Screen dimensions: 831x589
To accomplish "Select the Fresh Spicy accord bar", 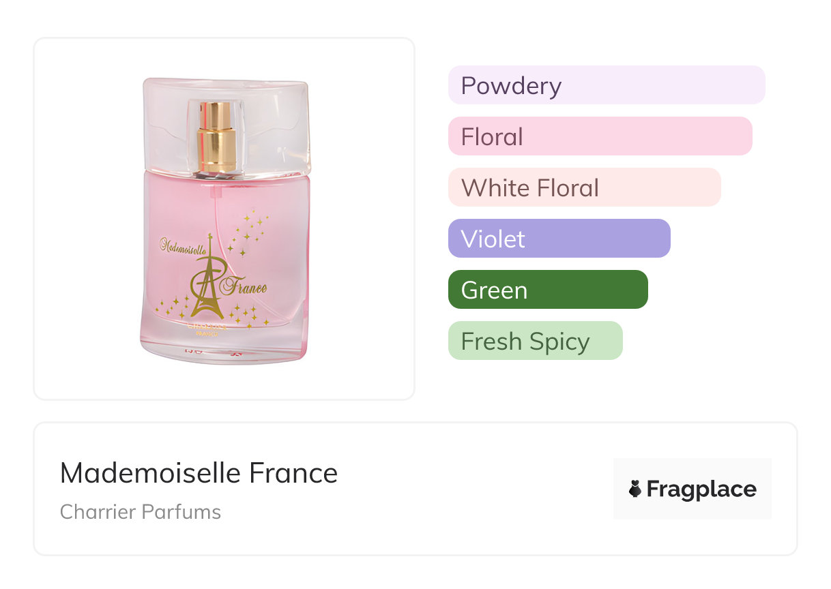I will pos(535,341).
